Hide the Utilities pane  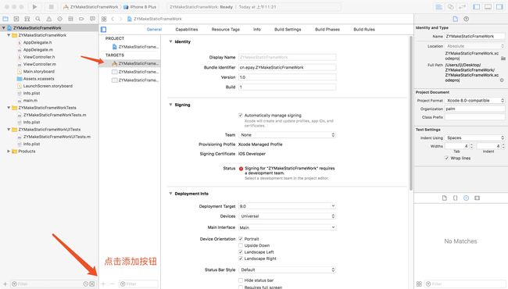pos(499,7)
